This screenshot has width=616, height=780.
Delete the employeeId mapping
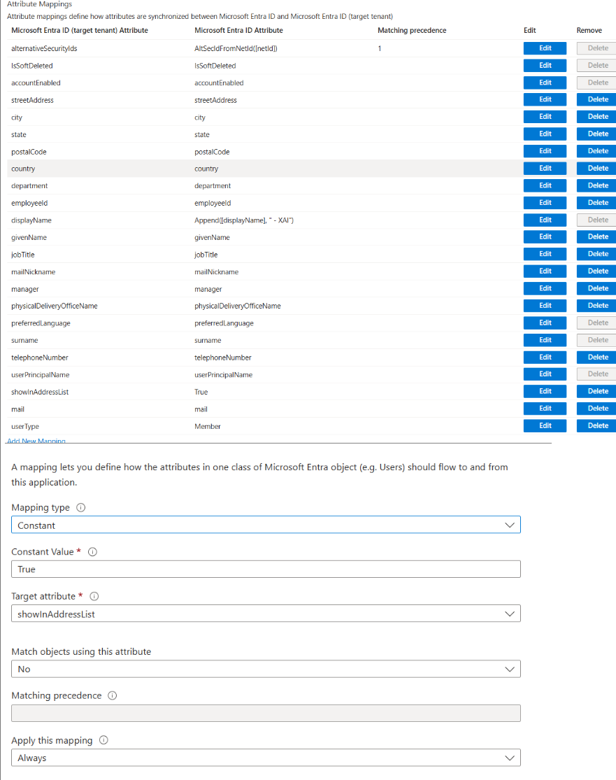(x=598, y=202)
